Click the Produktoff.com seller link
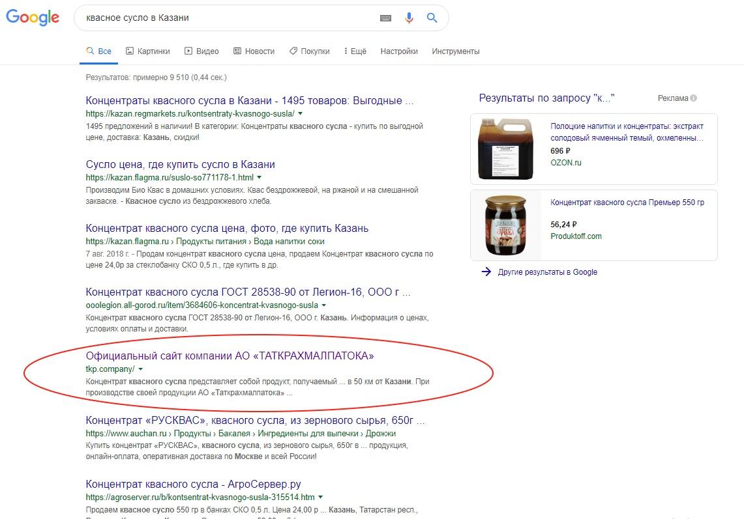 coord(576,236)
